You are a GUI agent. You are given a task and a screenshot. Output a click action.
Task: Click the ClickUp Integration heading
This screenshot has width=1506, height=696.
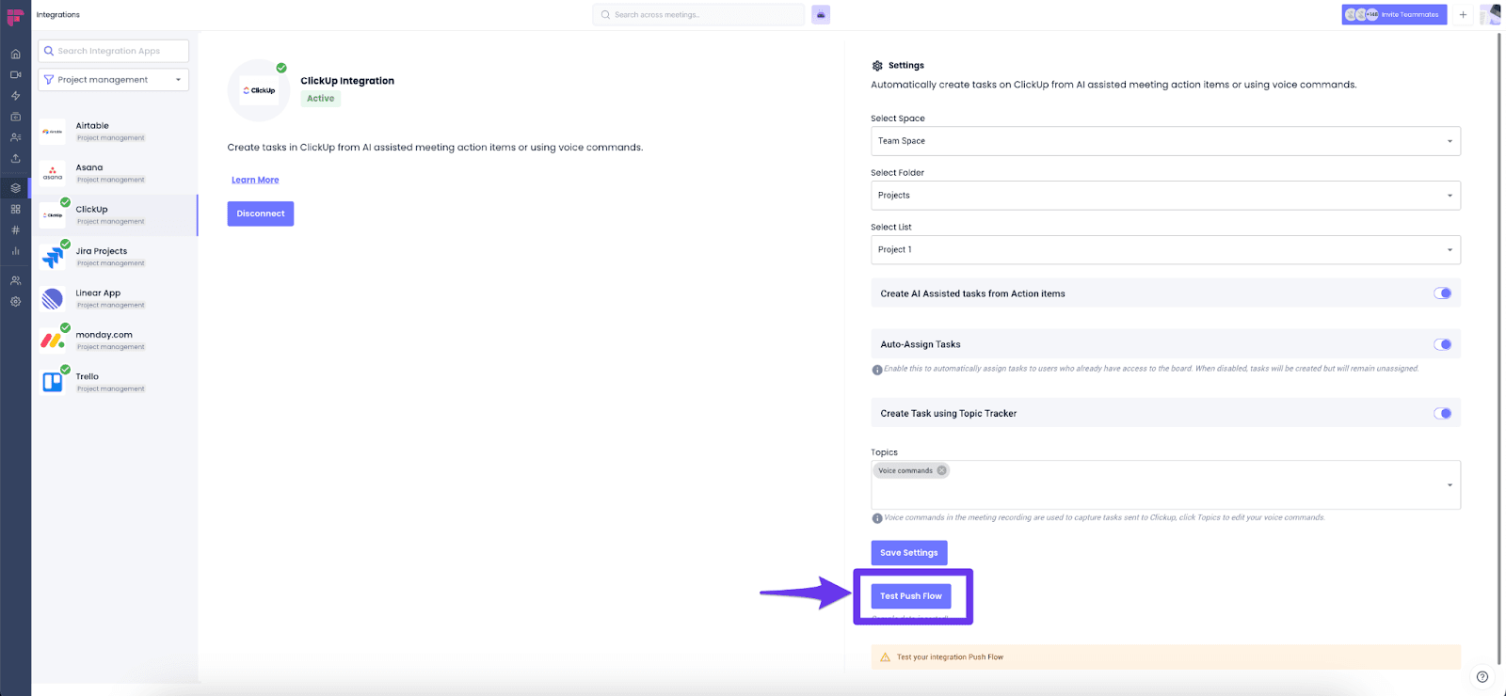(x=347, y=81)
